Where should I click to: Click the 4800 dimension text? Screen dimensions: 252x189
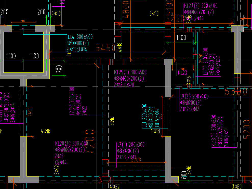(126, 9)
